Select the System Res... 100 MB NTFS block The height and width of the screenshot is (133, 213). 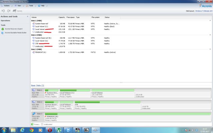point(52,93)
